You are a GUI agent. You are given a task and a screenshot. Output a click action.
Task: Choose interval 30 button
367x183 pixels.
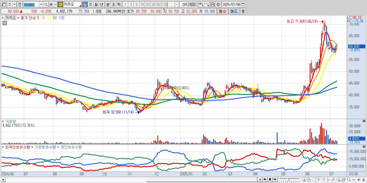point(153,4)
